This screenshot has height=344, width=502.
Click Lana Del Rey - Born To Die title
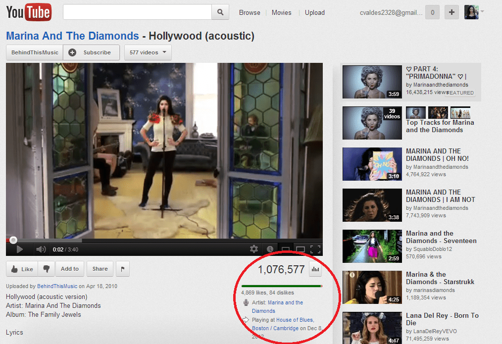pos(442,319)
